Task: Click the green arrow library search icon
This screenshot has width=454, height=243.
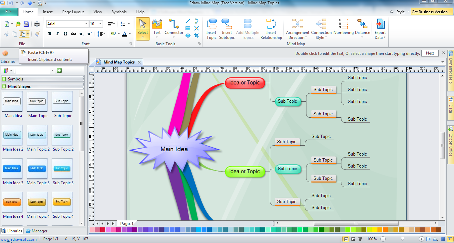Action: pos(59,70)
